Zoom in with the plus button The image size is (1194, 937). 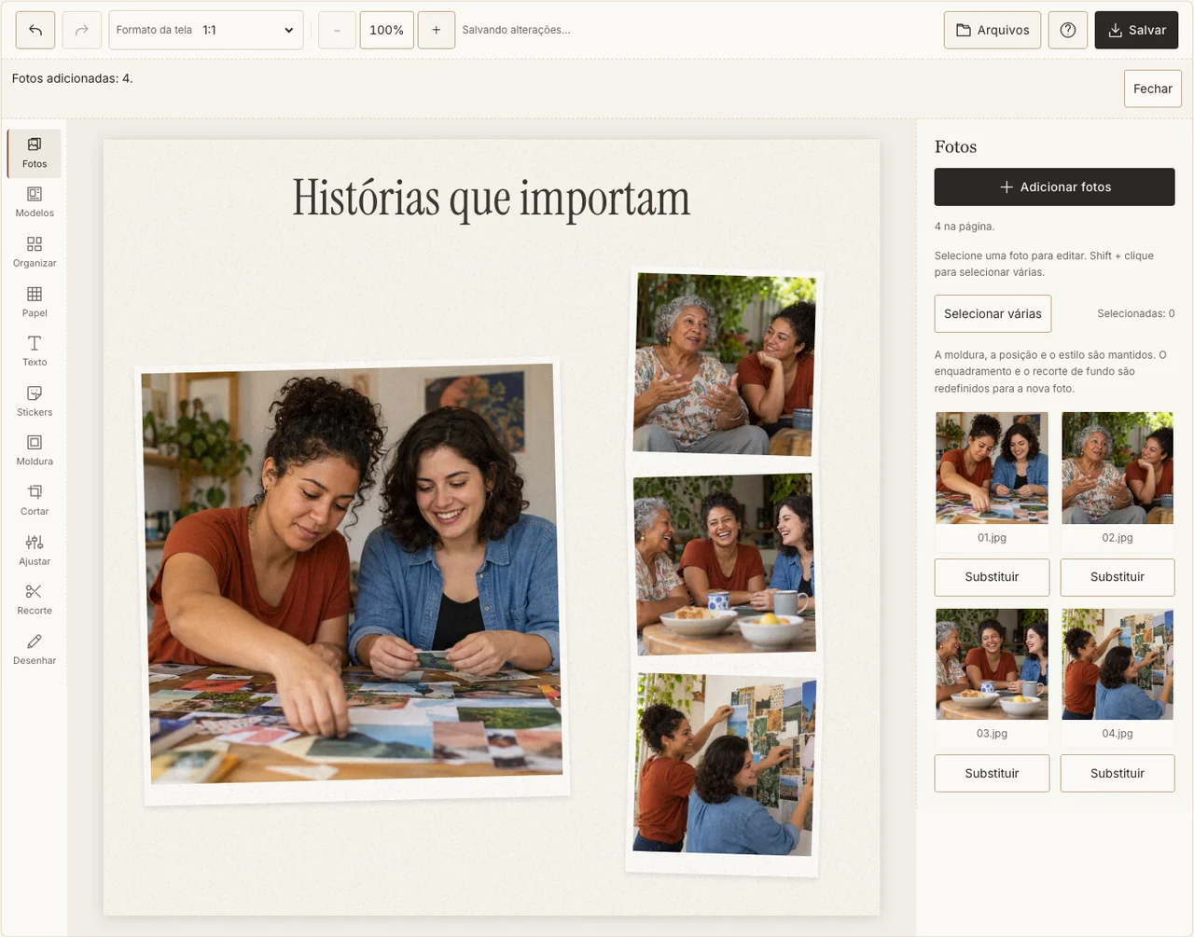(437, 30)
